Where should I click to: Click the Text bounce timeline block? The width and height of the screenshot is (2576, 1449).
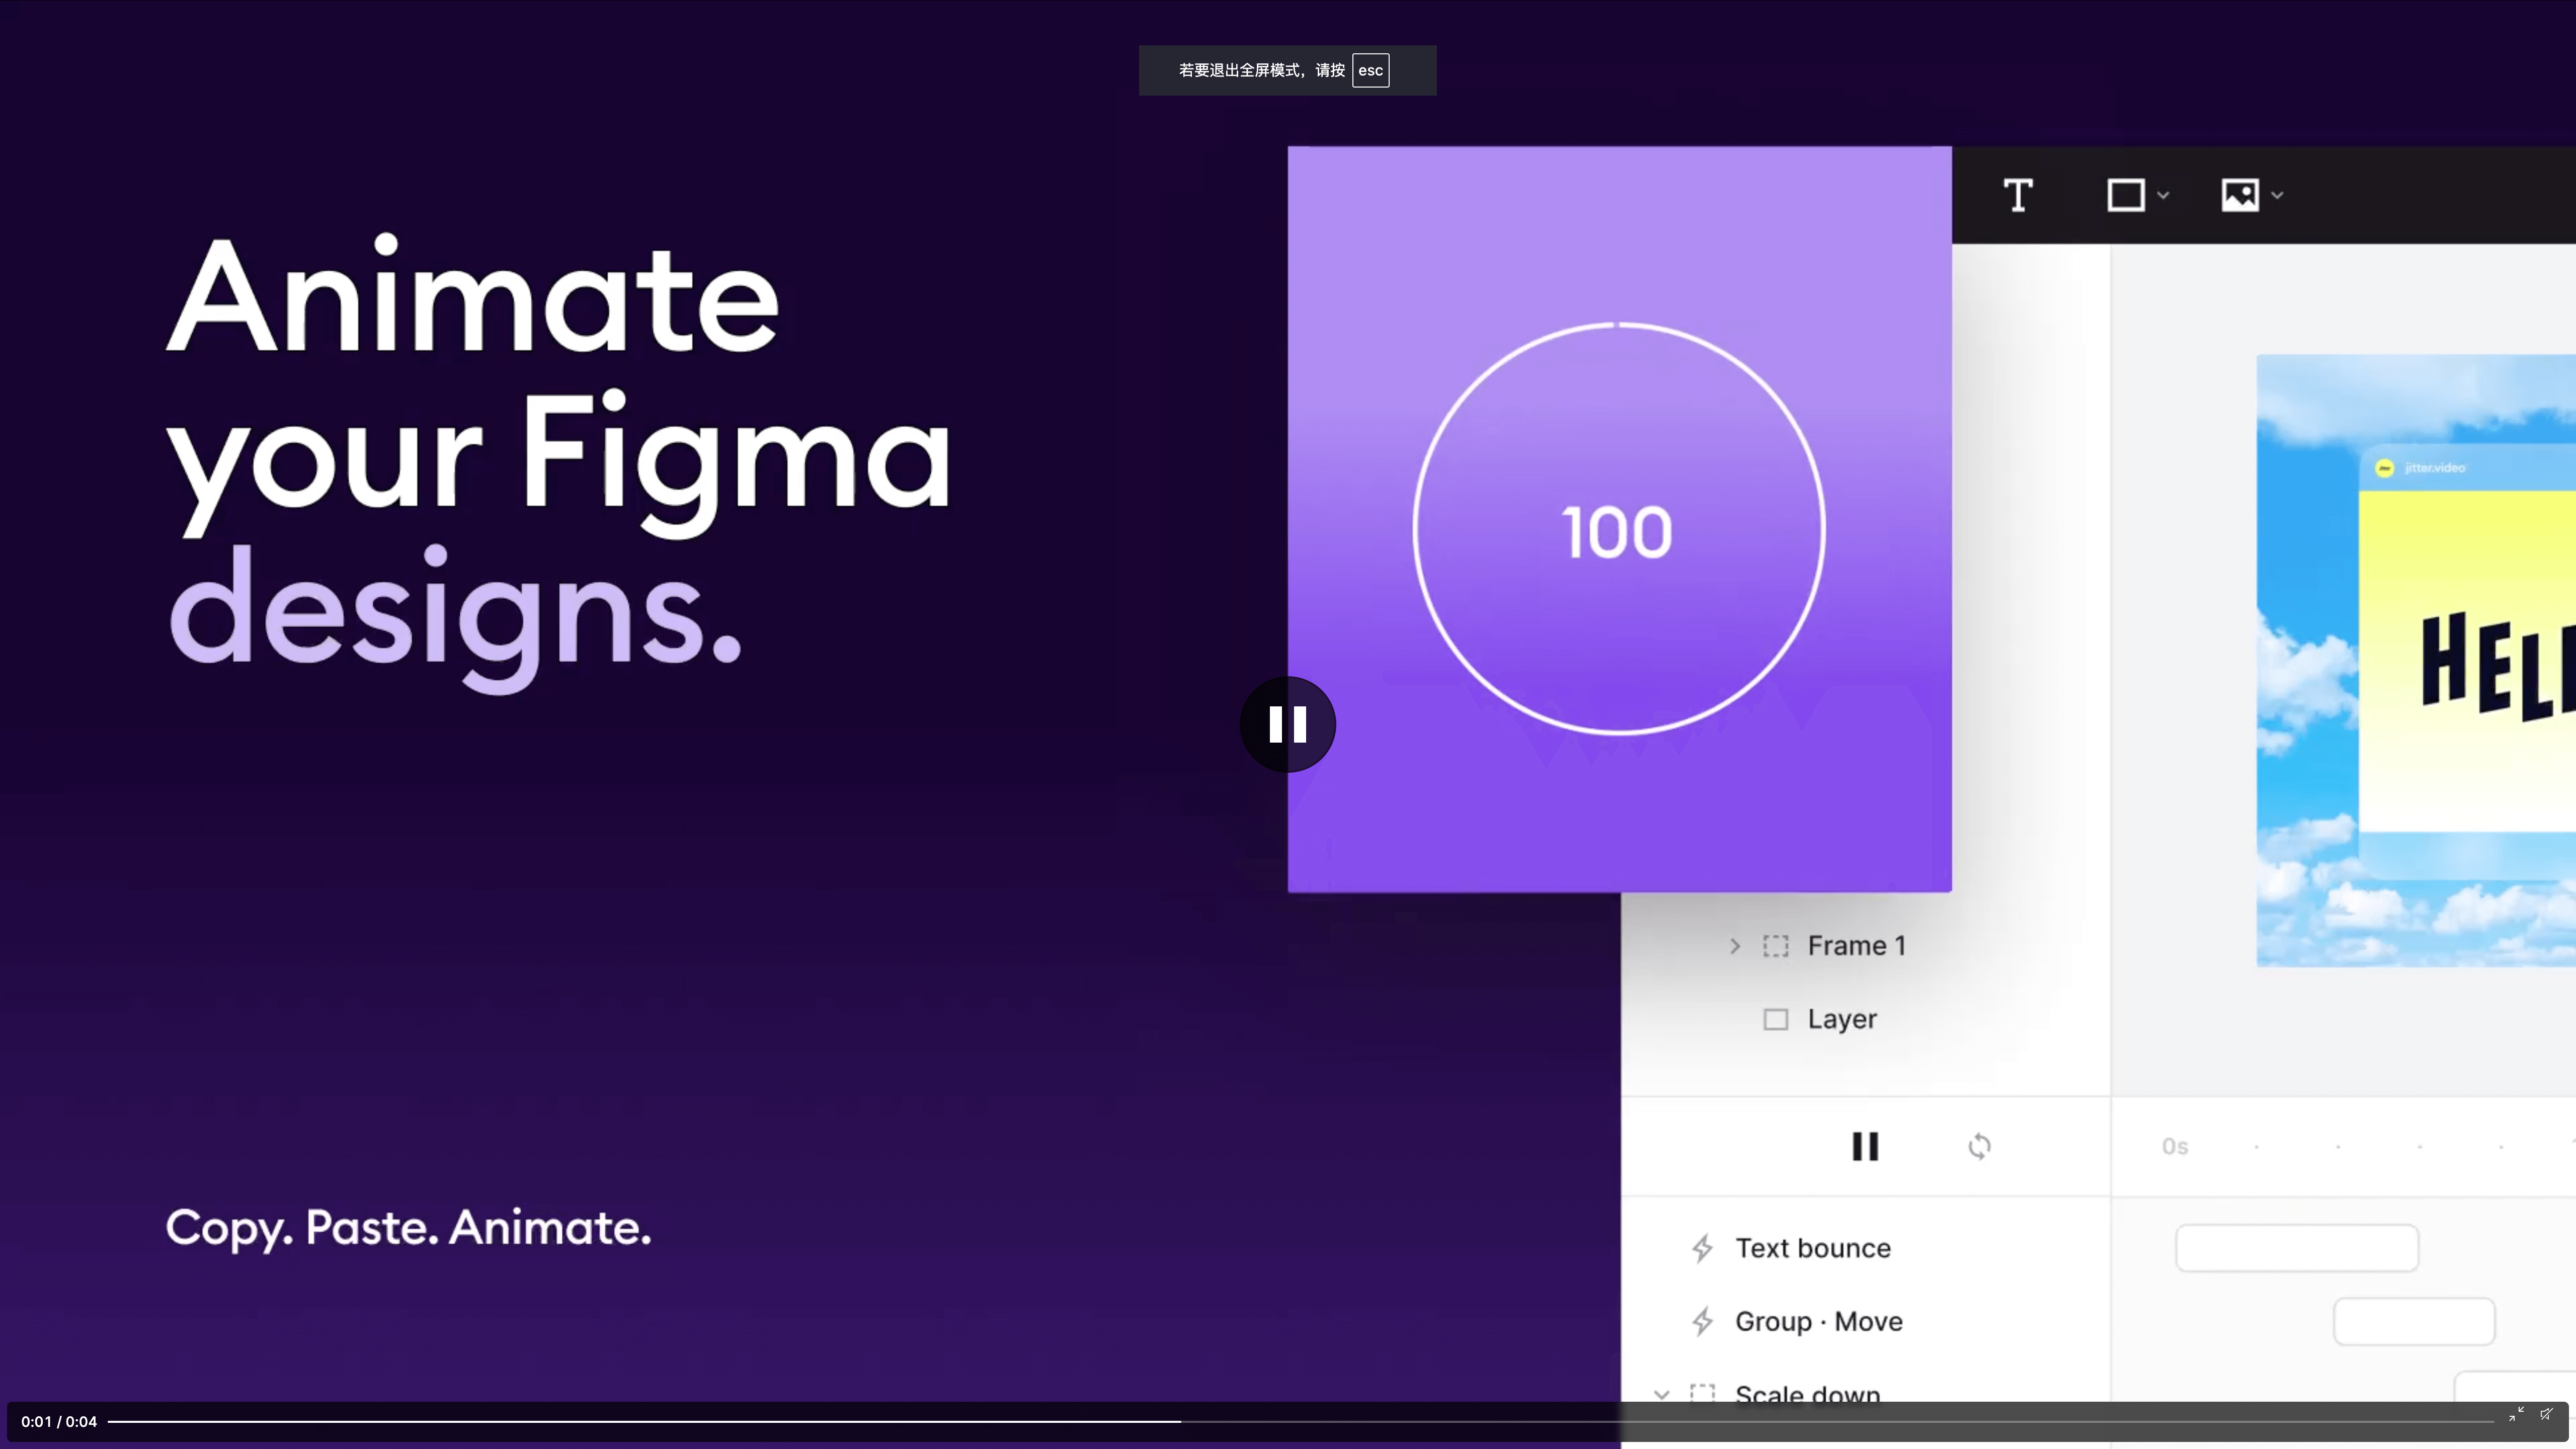[2297, 1248]
